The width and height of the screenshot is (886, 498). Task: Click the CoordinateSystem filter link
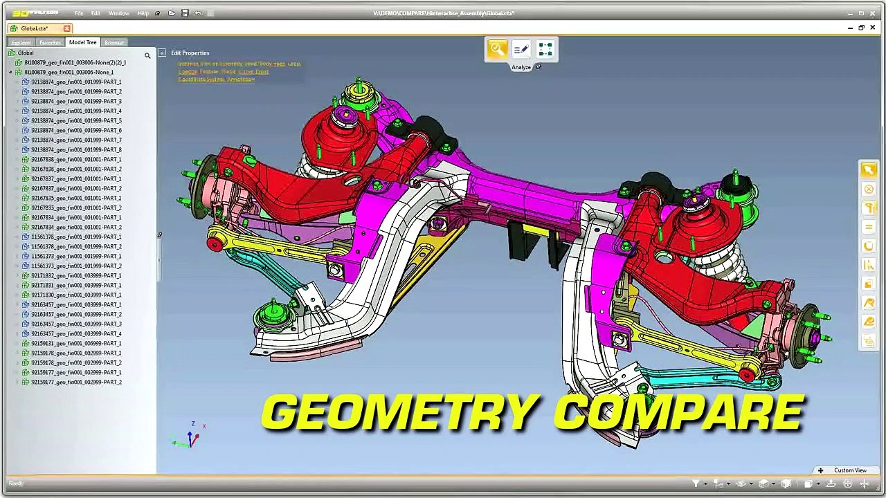tap(201, 79)
